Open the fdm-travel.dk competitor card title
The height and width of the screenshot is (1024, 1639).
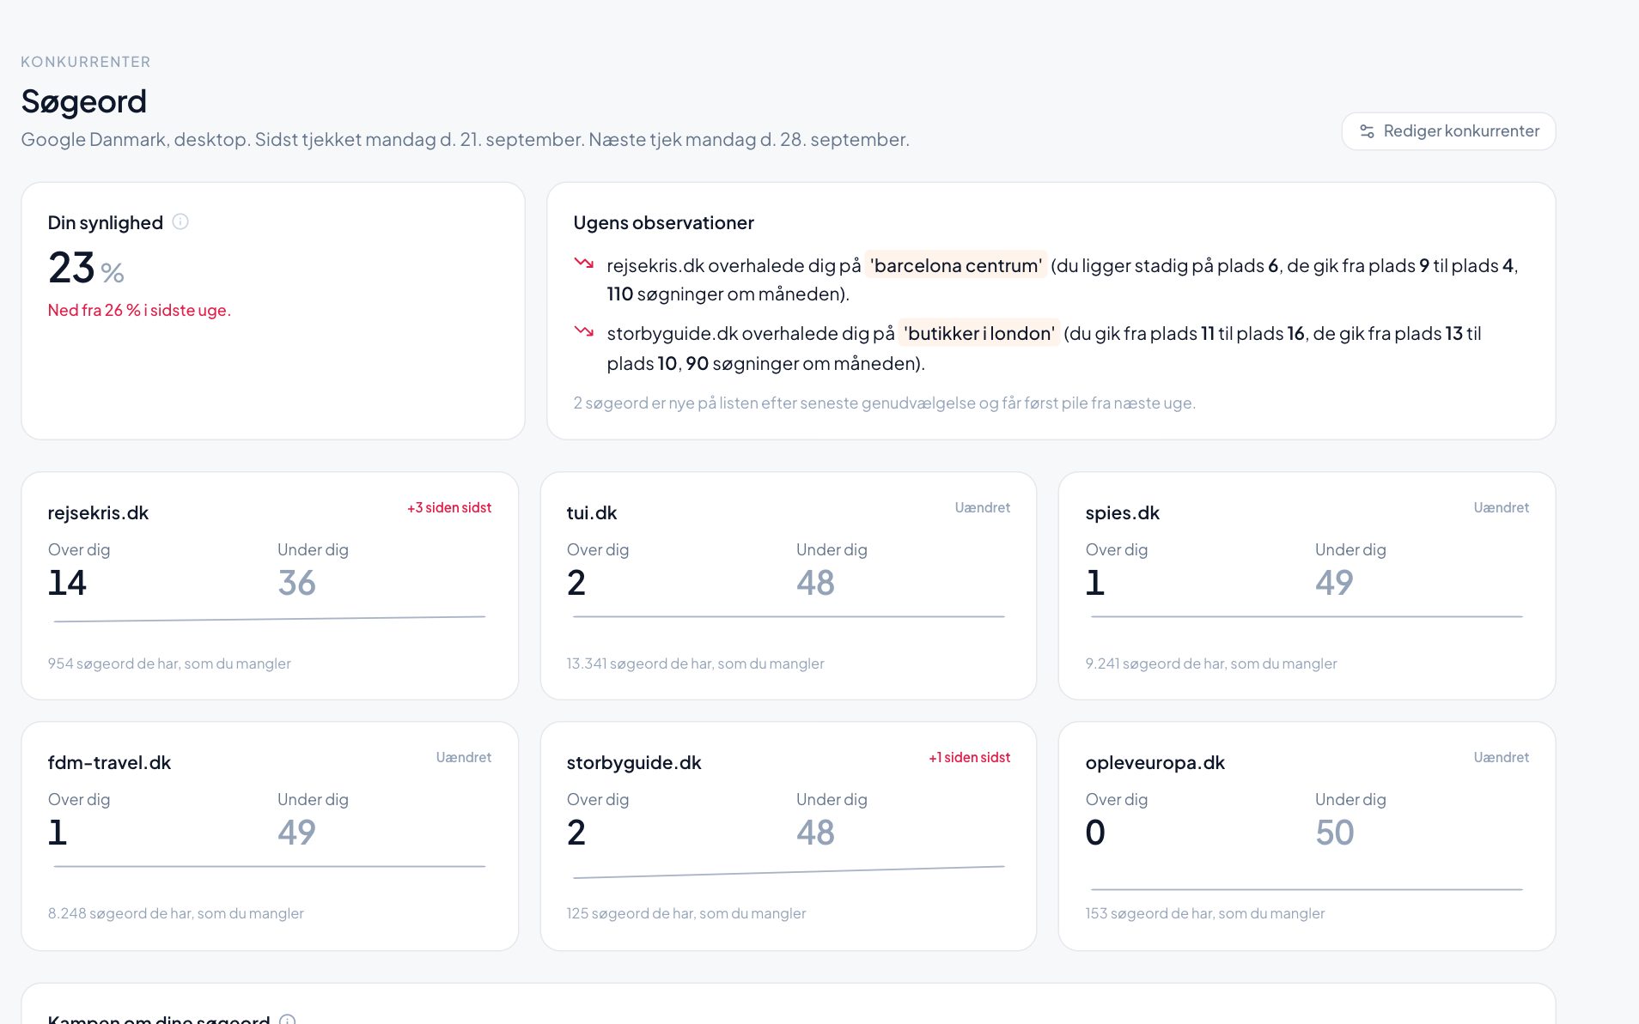[109, 762]
